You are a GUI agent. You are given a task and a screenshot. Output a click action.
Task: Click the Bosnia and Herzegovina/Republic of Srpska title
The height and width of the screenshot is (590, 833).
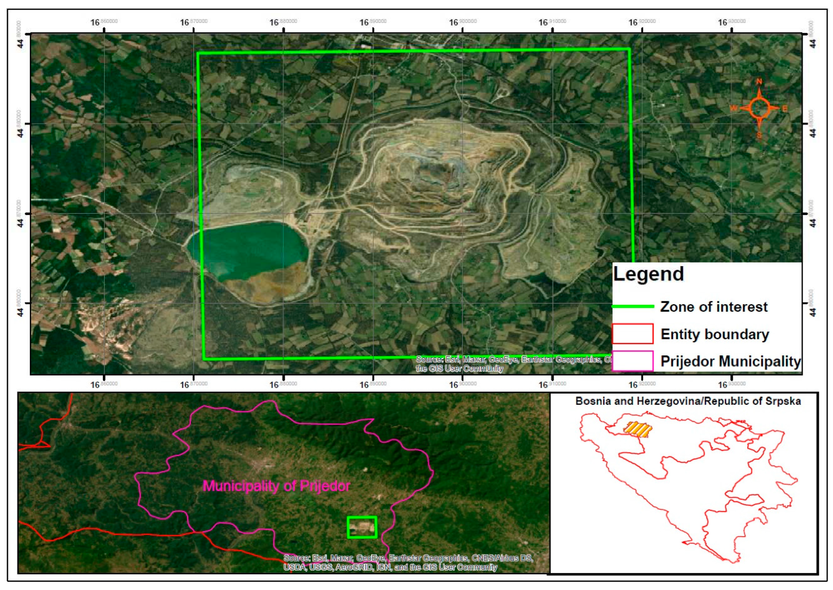(688, 401)
